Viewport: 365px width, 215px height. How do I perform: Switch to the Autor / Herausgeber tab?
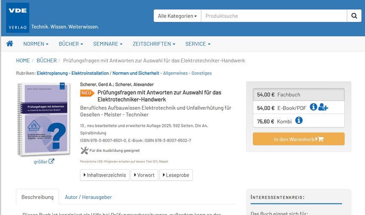click(88, 197)
